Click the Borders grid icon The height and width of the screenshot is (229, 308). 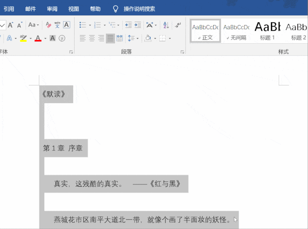163,38
